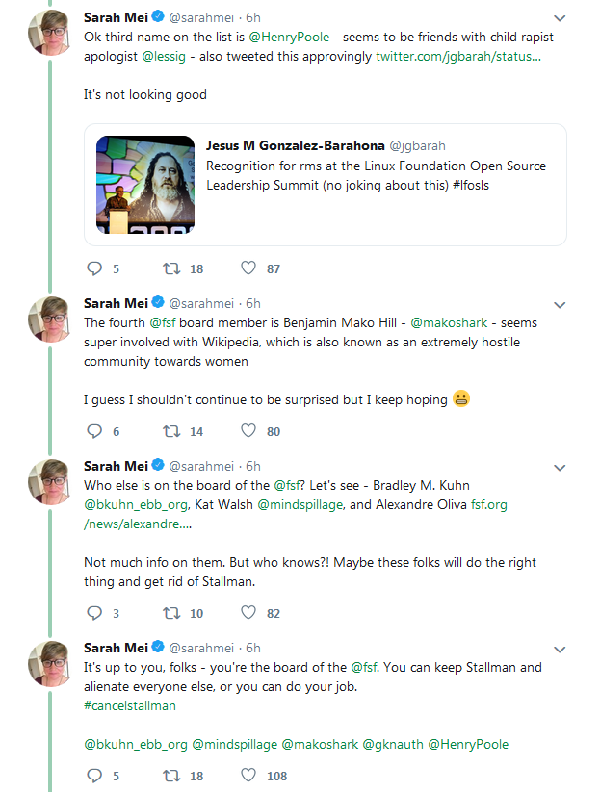
Task: Open the chevron menu on the #cancelstallman tweet
Action: pyautogui.click(x=560, y=650)
